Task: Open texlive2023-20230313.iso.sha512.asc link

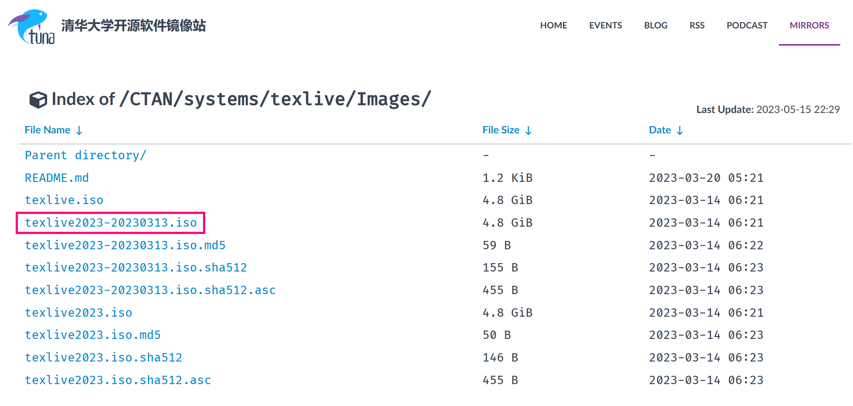Action: coord(150,290)
